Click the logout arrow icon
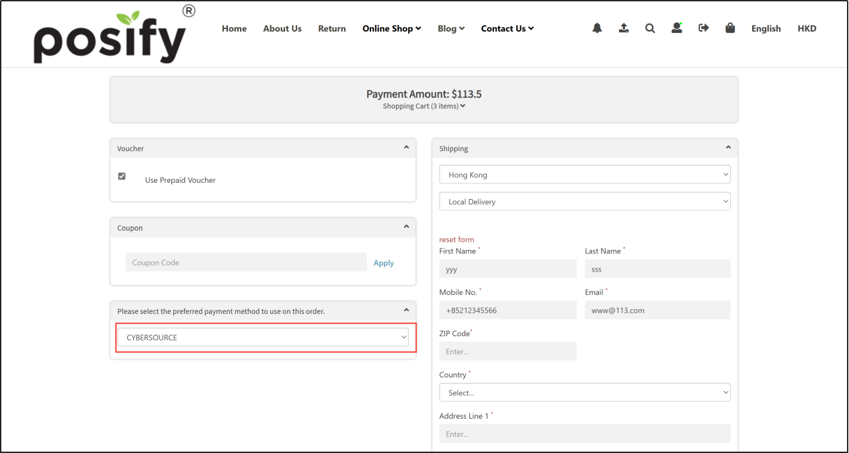This screenshot has height=453, width=849. tap(704, 28)
